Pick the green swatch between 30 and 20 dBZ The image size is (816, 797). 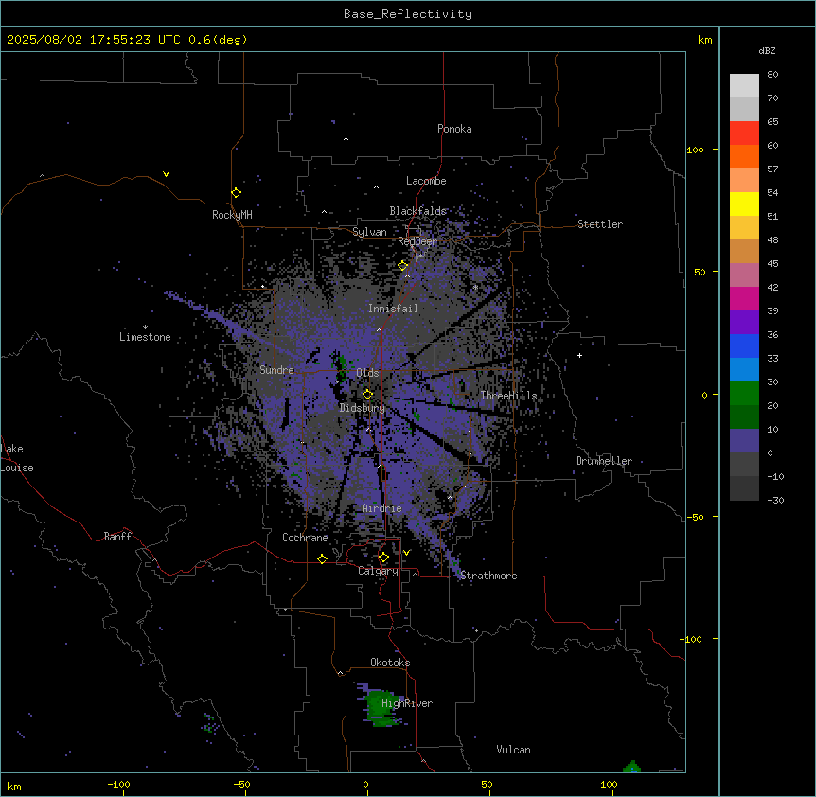pos(744,394)
